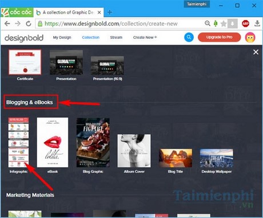Close the template overlay with X
Screen dimensions: 263x218
256,52
